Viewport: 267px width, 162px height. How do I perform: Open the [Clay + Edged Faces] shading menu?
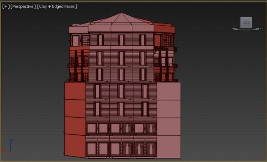[x=57, y=7]
